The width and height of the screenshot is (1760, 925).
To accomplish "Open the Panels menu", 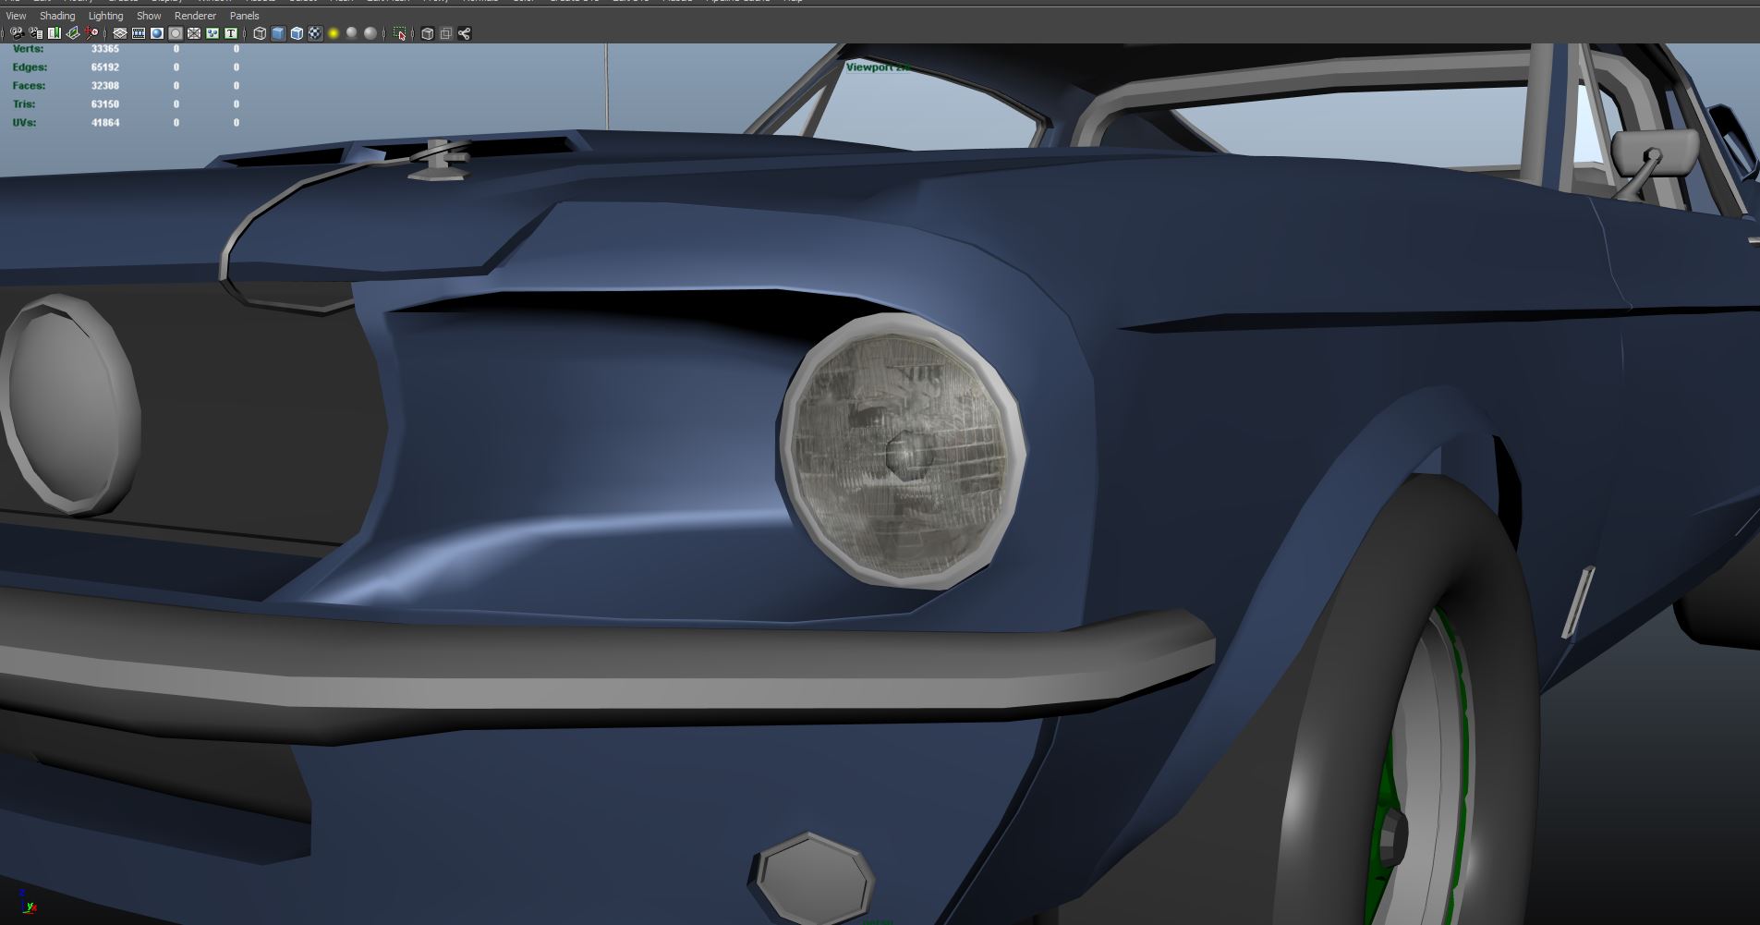I will point(244,16).
